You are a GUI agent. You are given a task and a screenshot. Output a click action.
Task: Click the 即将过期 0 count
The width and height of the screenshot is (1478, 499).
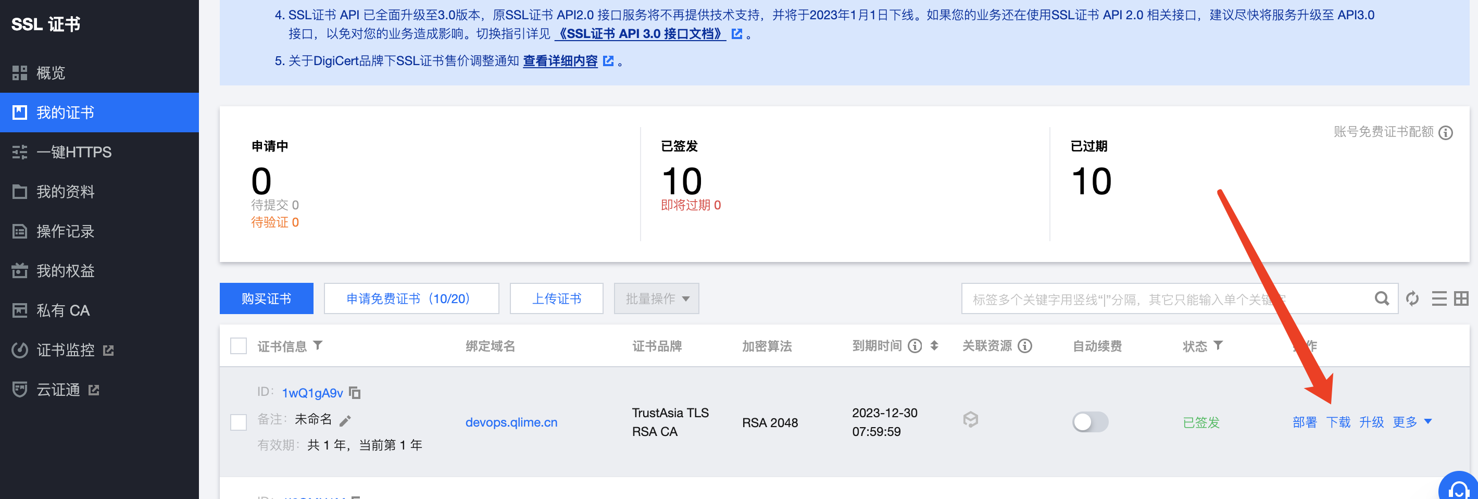[x=691, y=205]
